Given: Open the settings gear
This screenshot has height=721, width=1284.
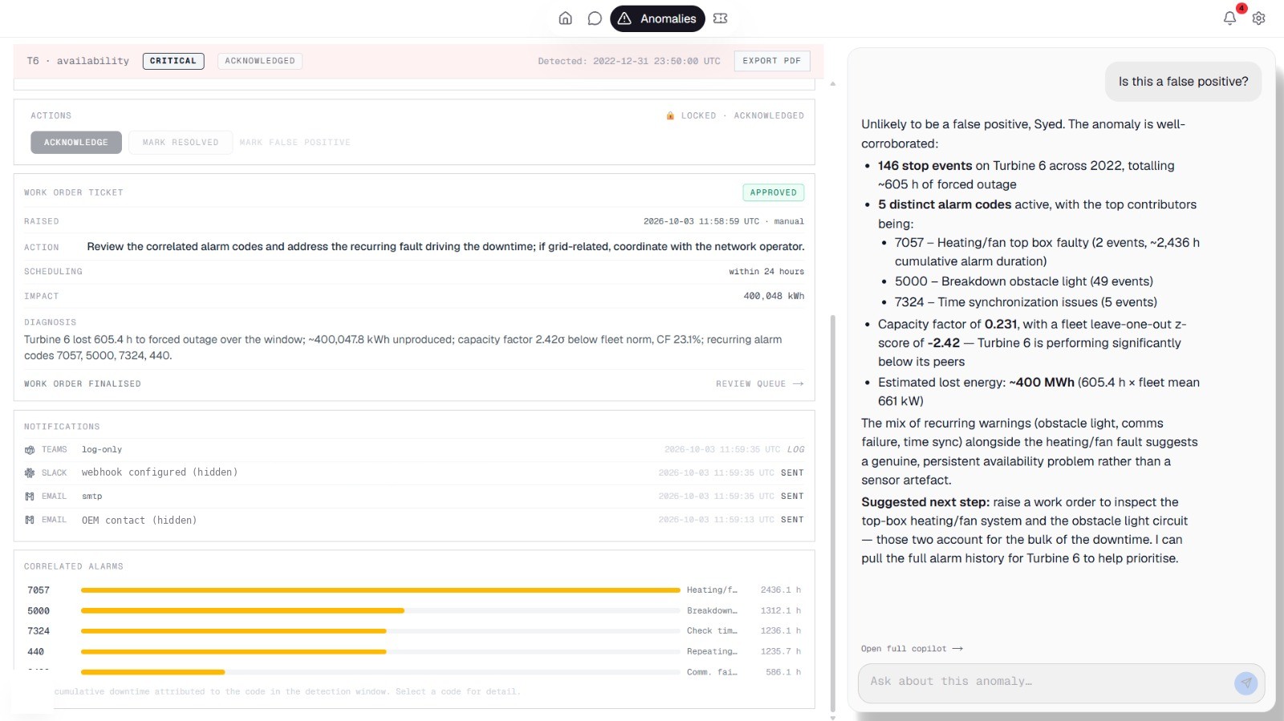Looking at the screenshot, I should point(1258,18).
